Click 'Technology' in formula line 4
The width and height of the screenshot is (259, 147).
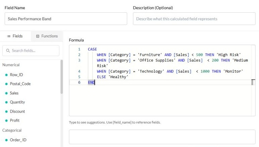(x=151, y=71)
